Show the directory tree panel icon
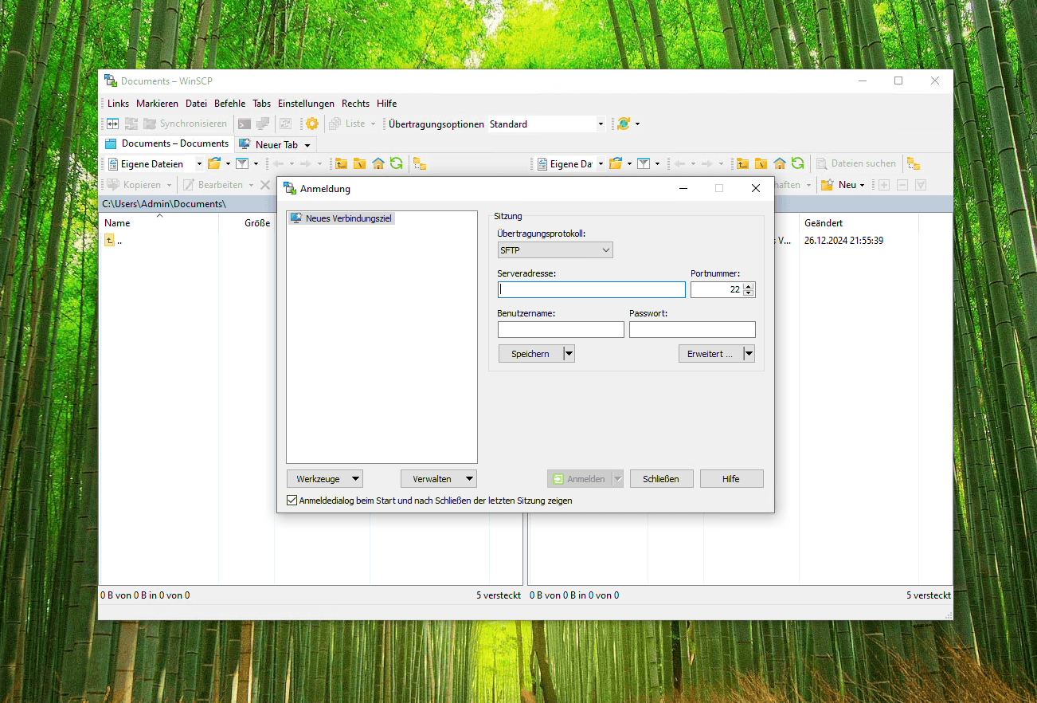Viewport: 1037px width, 703px height. (x=420, y=163)
